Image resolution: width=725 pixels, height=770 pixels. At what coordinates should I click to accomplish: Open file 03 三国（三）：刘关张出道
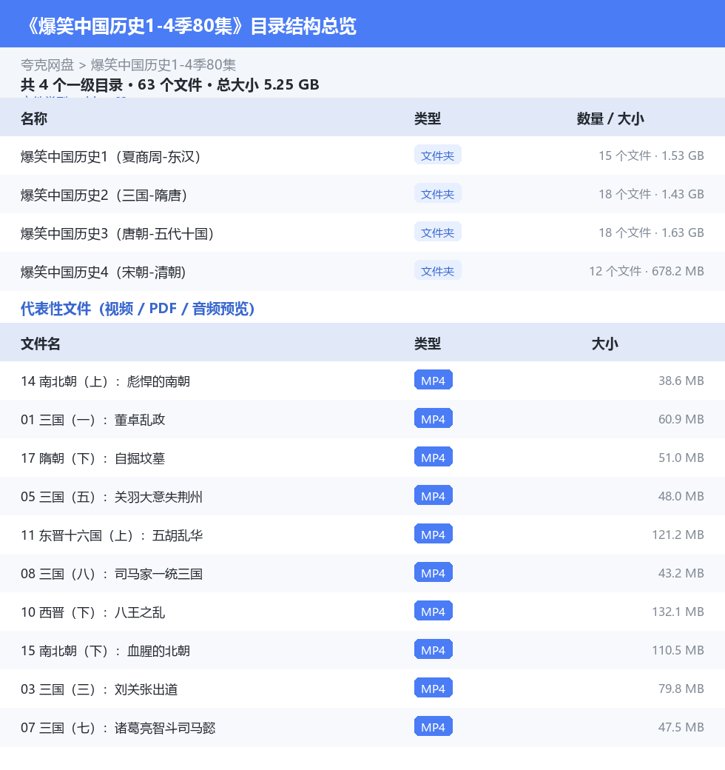[99, 689]
